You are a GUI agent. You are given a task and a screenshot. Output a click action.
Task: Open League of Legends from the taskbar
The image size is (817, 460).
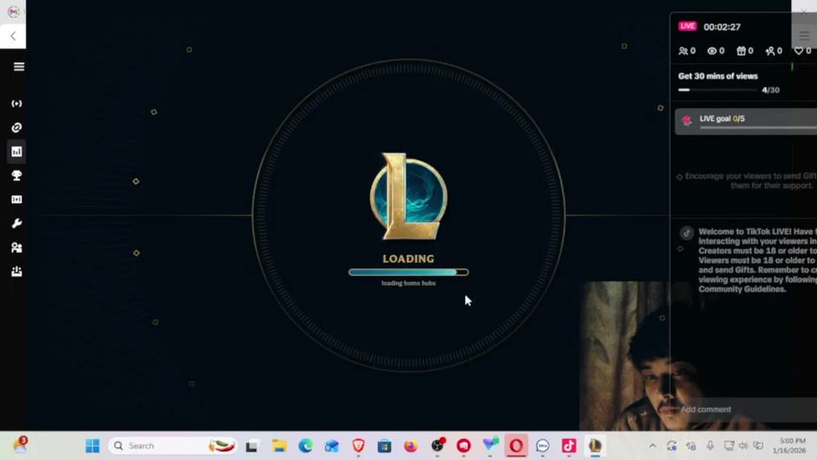595,446
